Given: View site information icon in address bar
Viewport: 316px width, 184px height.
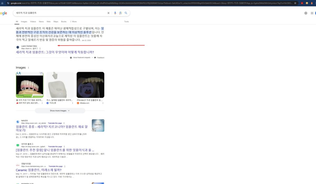Looking at the screenshot, I should [x=8, y=3].
